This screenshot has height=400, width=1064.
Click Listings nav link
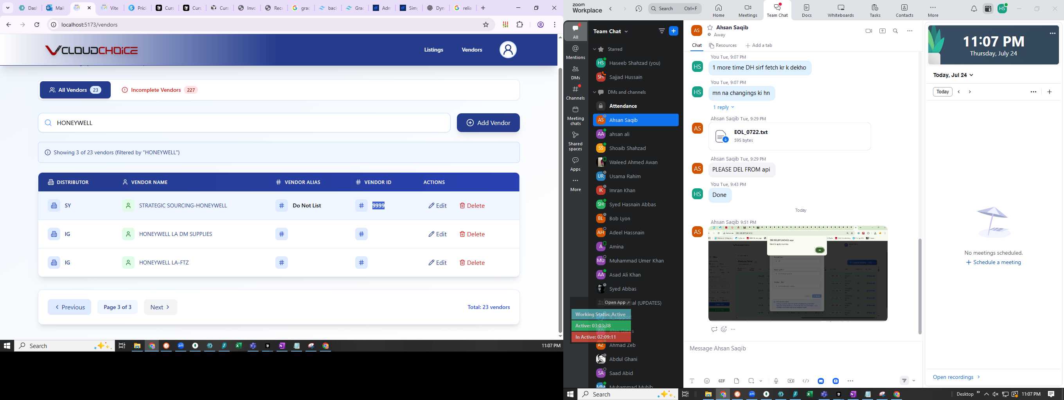click(x=434, y=50)
